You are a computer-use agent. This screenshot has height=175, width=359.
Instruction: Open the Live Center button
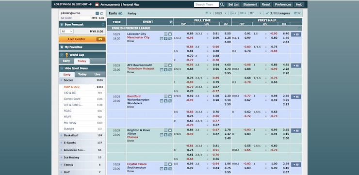coord(82,39)
